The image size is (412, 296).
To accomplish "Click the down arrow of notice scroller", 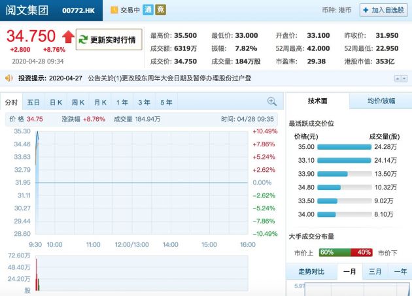I will pos(404,78).
